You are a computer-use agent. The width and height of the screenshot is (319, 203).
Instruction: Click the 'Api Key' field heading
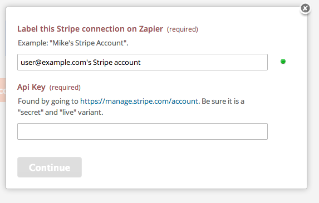[x=31, y=87]
